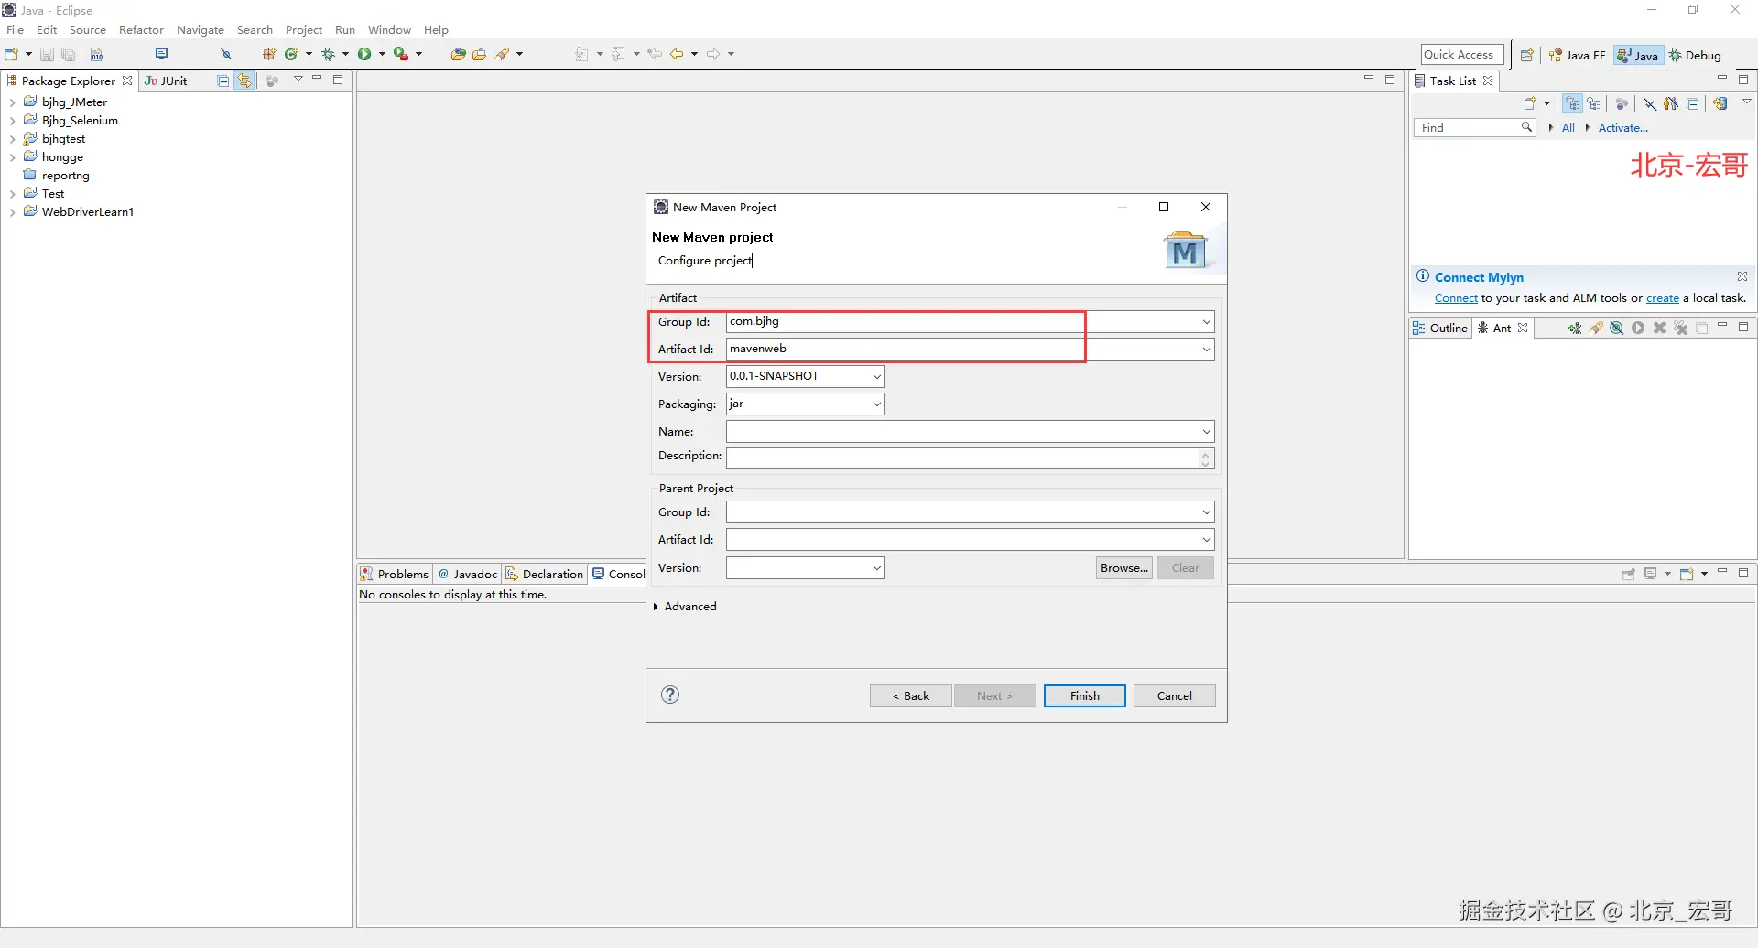Switch to the Javadoc tab
This screenshot has height=948, width=1758.
pyautogui.click(x=468, y=575)
